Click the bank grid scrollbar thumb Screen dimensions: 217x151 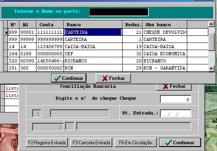click(x=211, y=42)
